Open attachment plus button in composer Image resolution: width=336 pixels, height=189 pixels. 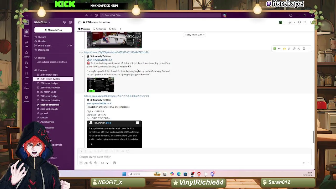81,163
